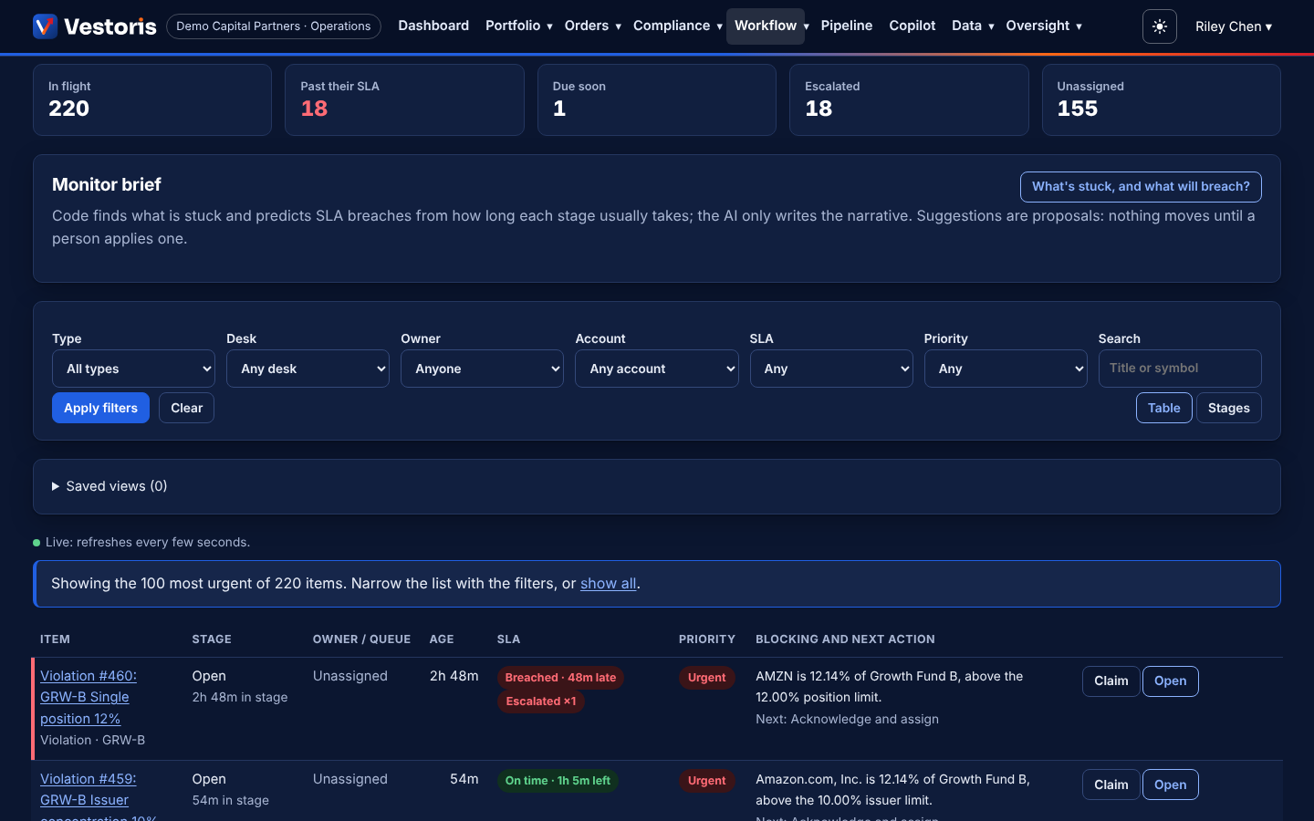Click "What's stuck, and what will breach?" button
This screenshot has width=1314, height=821.
pyautogui.click(x=1141, y=186)
